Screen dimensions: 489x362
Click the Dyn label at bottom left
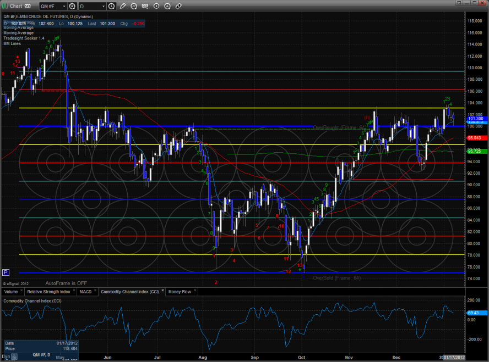click(x=6, y=357)
